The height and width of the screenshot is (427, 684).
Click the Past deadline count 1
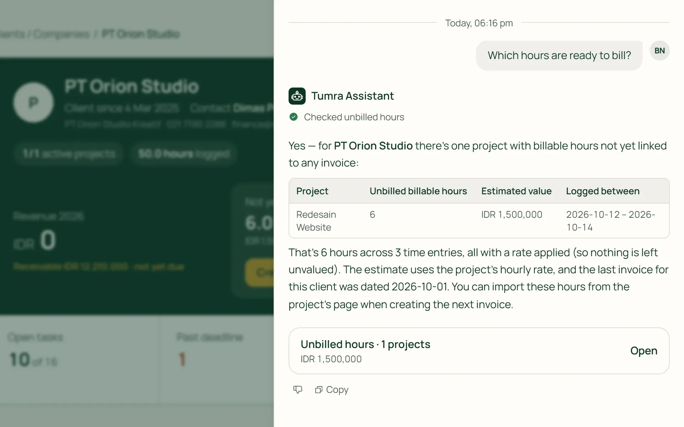point(182,359)
